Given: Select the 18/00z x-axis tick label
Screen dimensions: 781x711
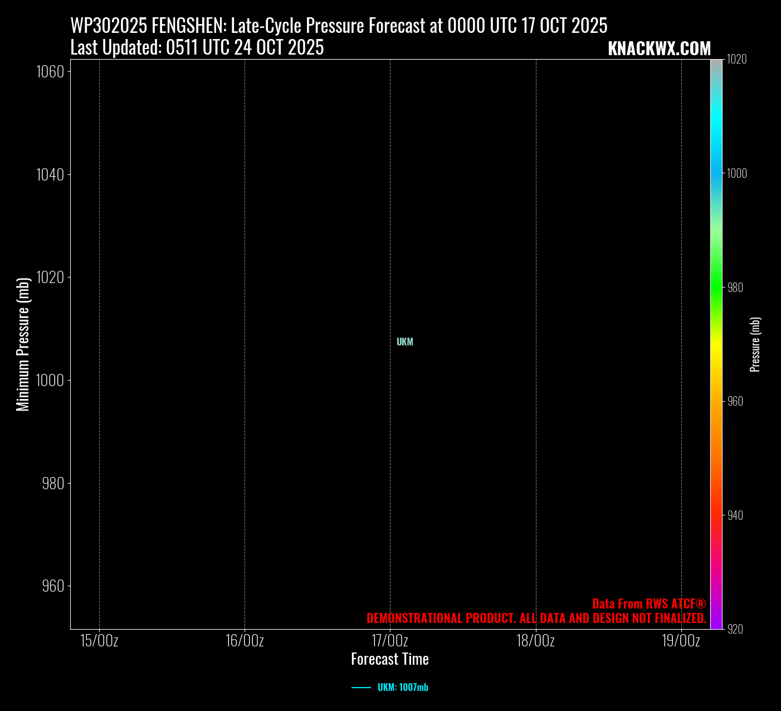Looking at the screenshot, I should [535, 641].
